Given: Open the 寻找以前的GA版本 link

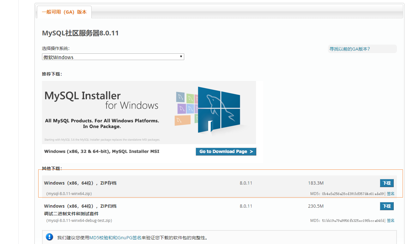Looking at the screenshot, I should pyautogui.click(x=349, y=49).
